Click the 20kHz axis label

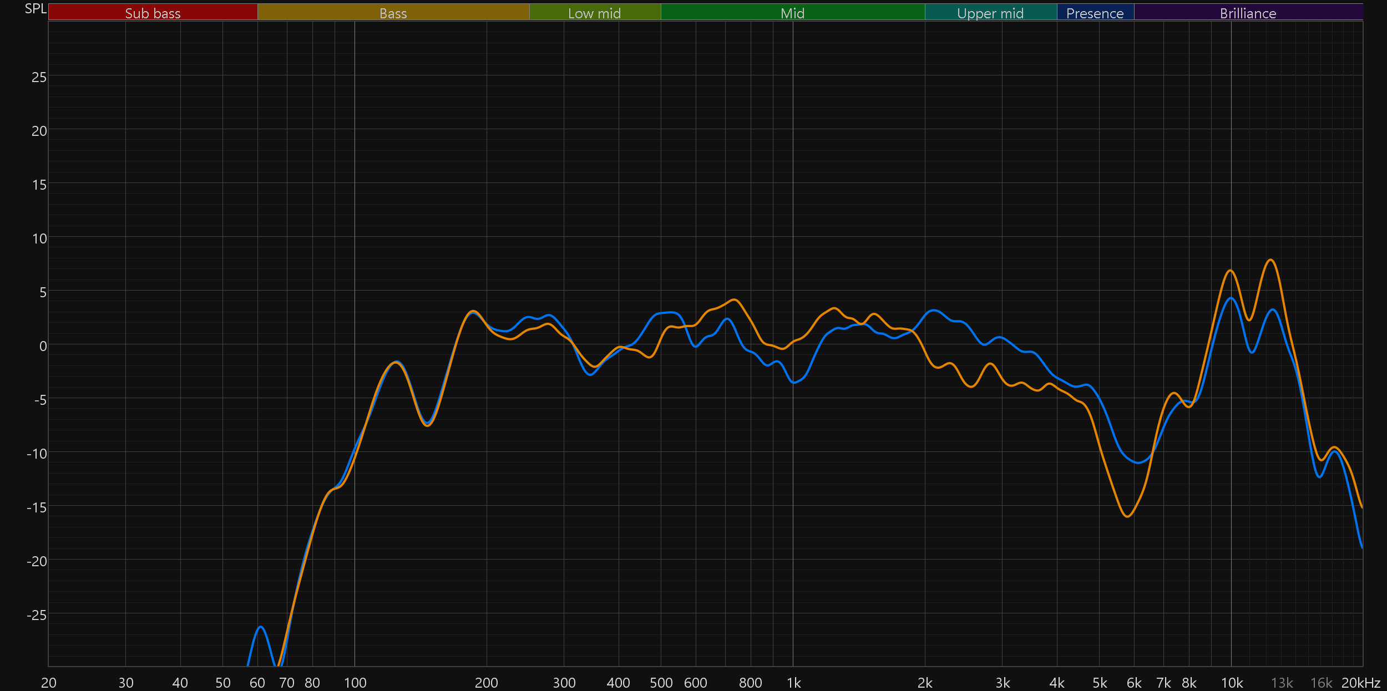[1360, 683]
